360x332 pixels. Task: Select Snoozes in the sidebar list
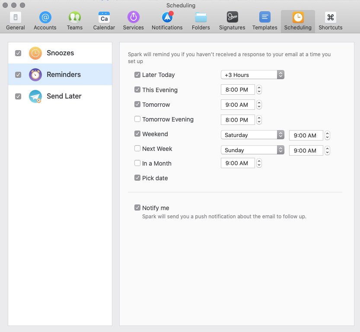coord(61,53)
